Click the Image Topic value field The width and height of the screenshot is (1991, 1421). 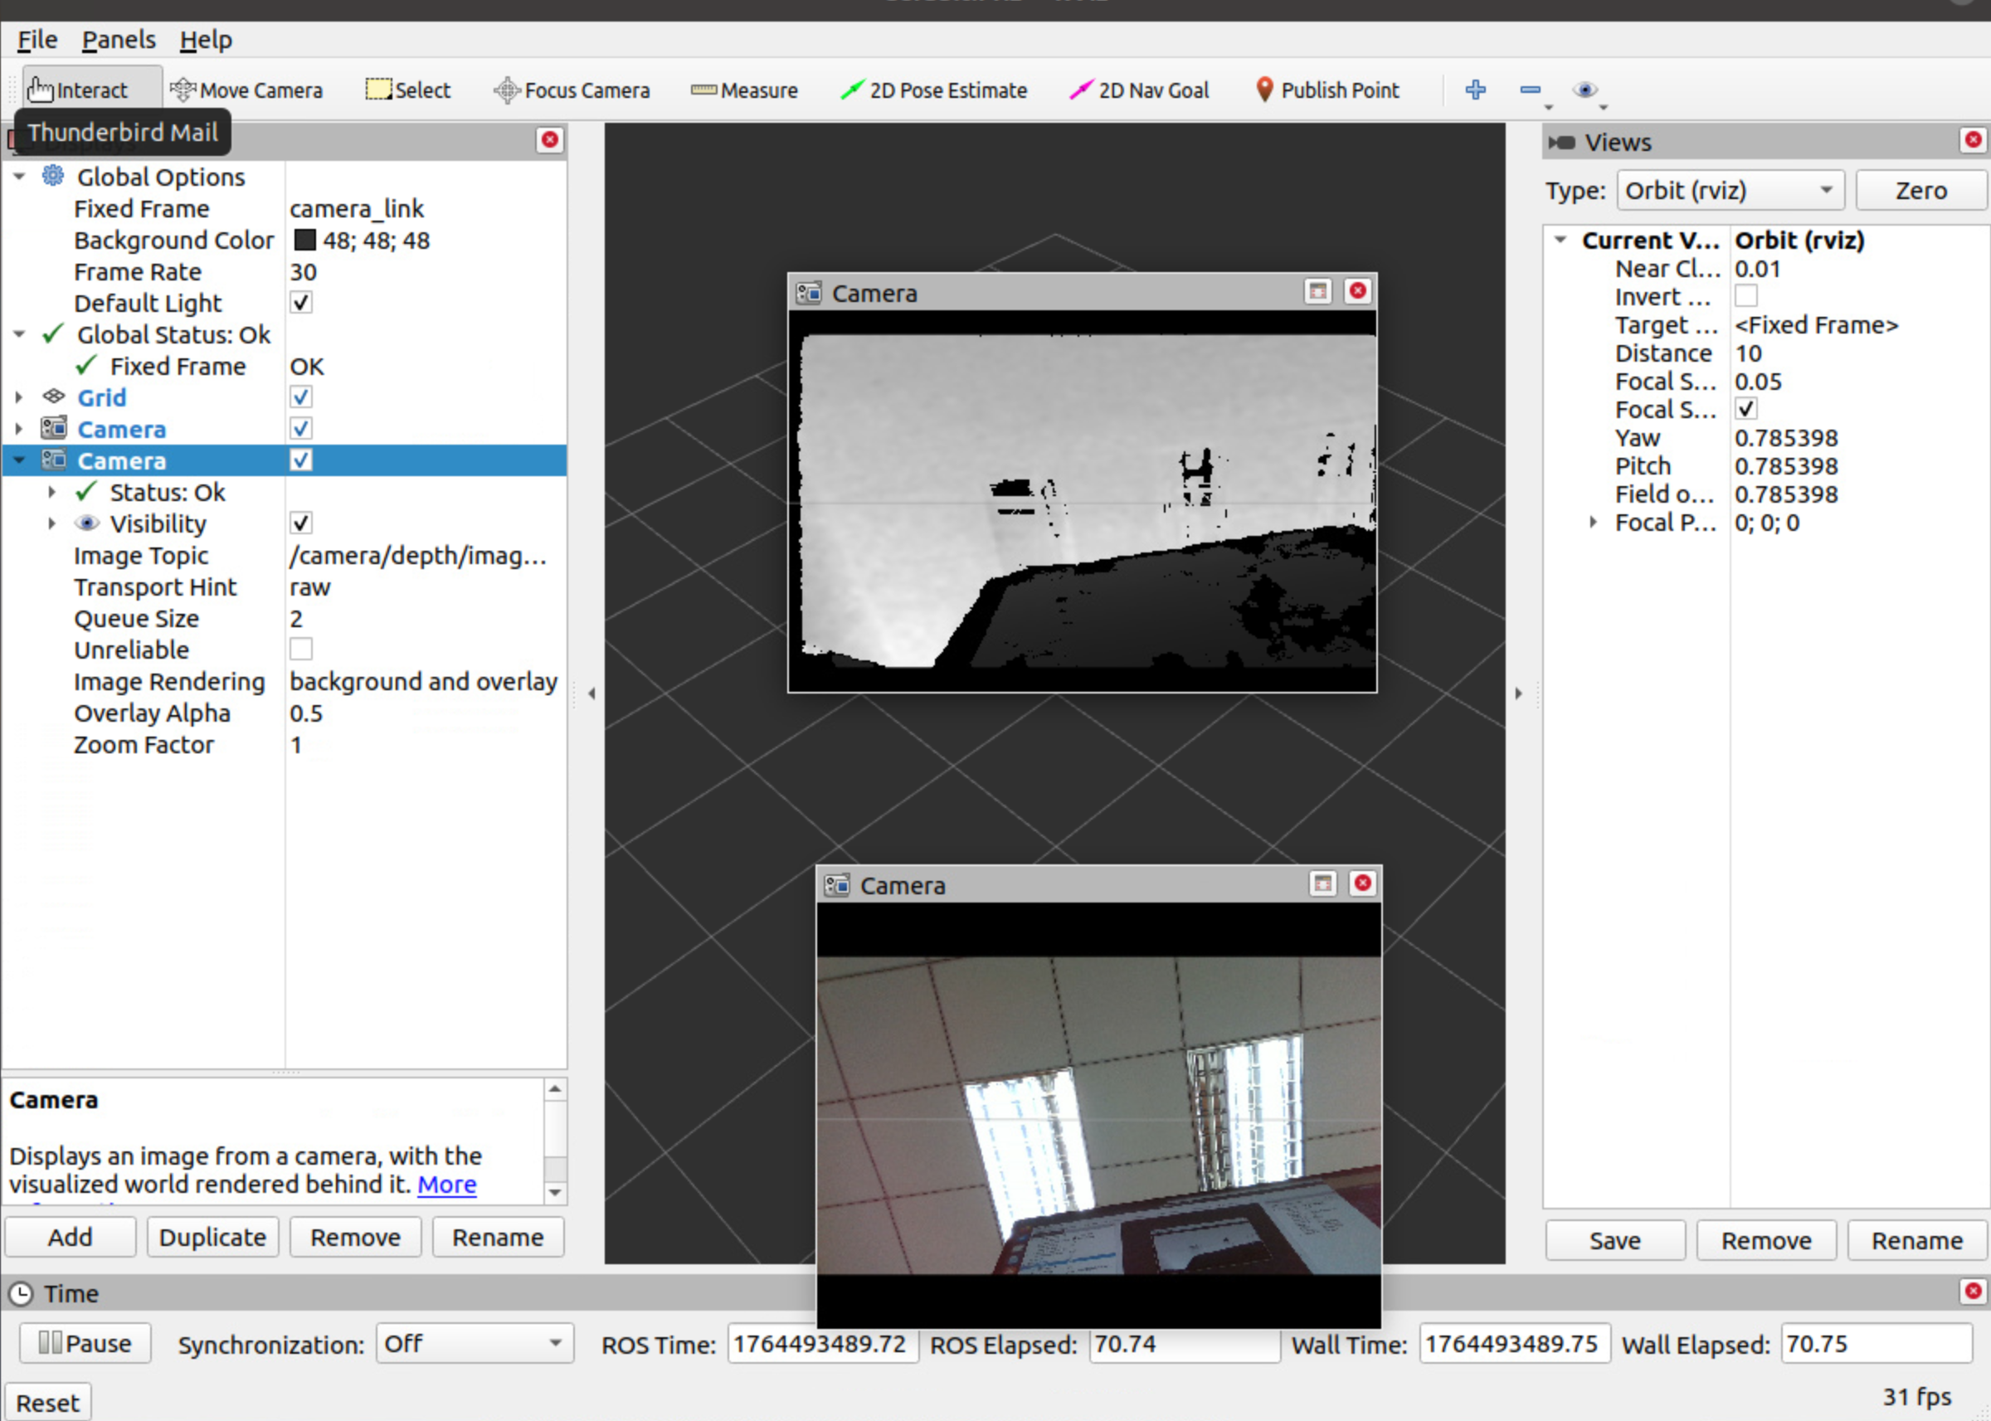tap(418, 556)
